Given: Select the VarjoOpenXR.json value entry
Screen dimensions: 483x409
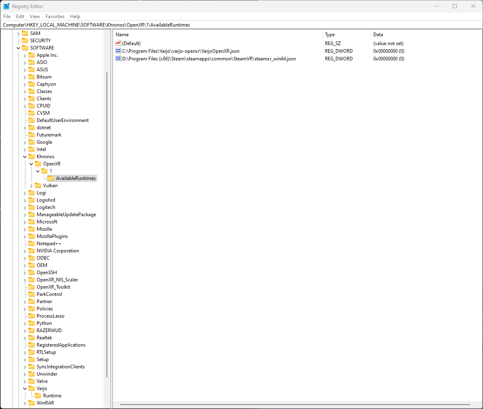Looking at the screenshot, I should point(181,51).
